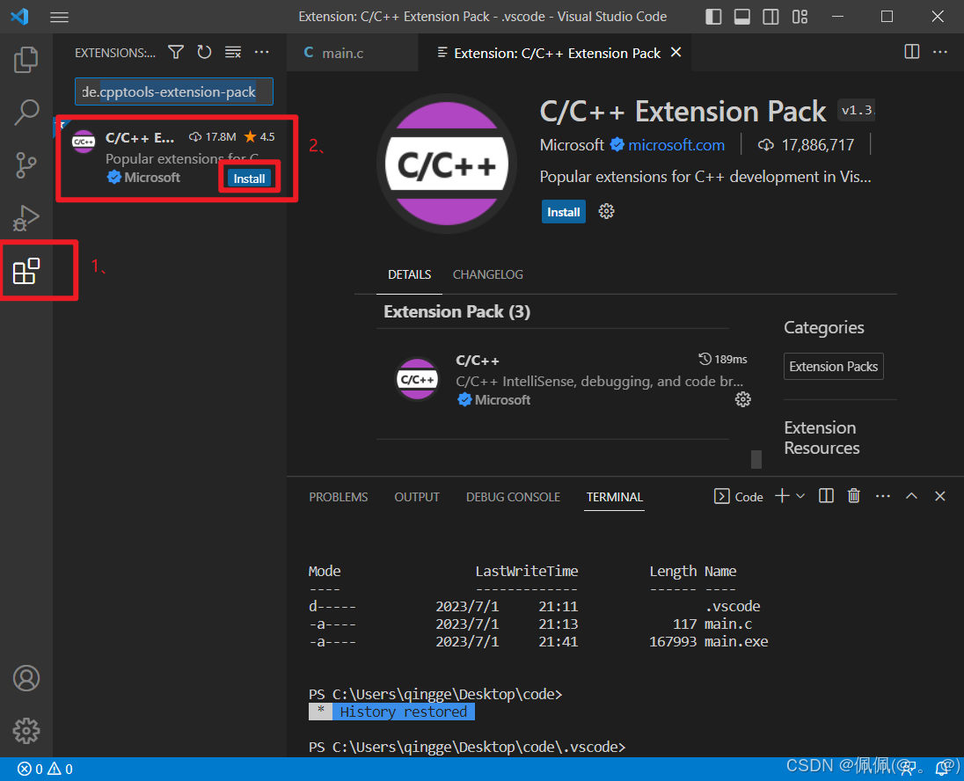Customize layout from title bar

[x=800, y=17]
